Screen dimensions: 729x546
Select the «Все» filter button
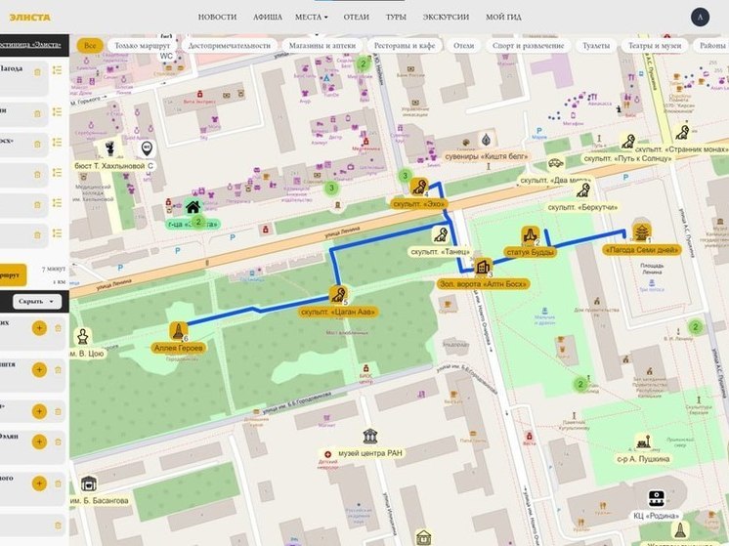[x=90, y=46]
